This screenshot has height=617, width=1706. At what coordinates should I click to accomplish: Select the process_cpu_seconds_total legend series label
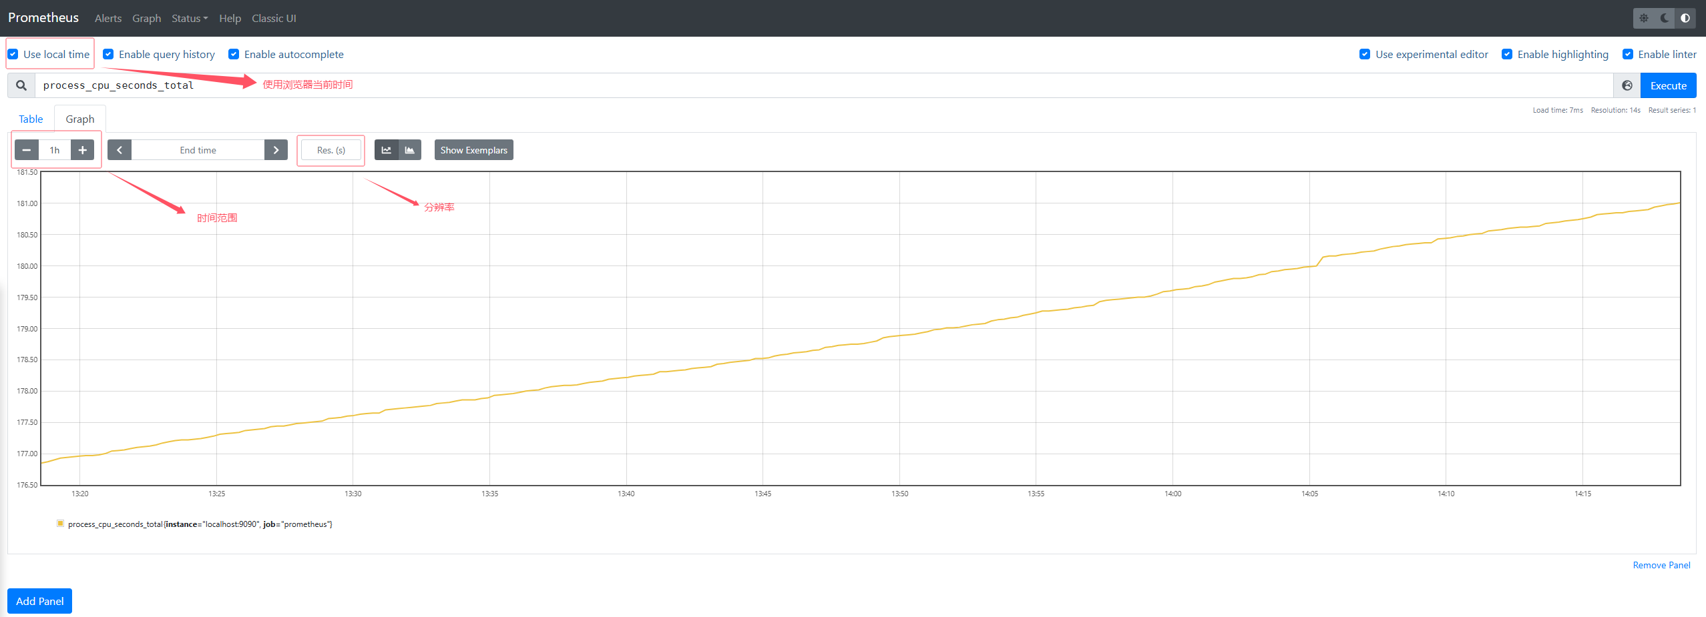(x=200, y=524)
